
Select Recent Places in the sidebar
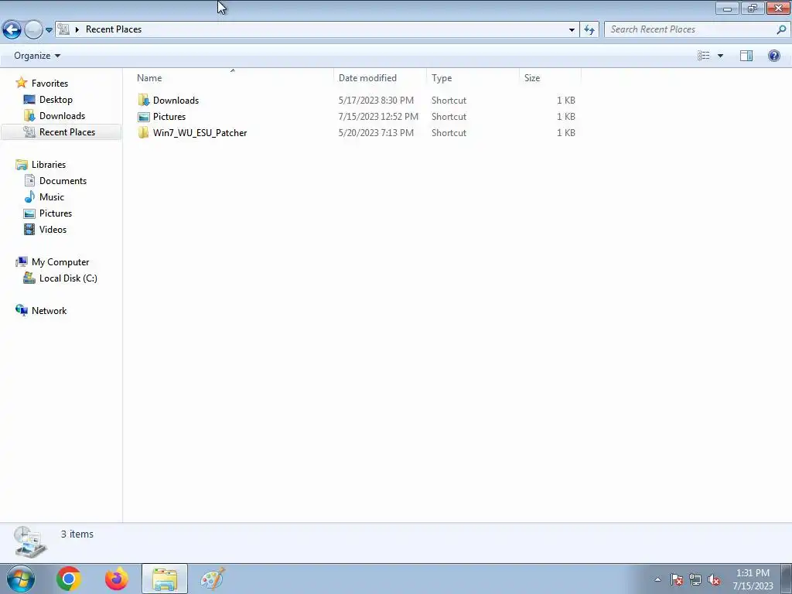67,131
